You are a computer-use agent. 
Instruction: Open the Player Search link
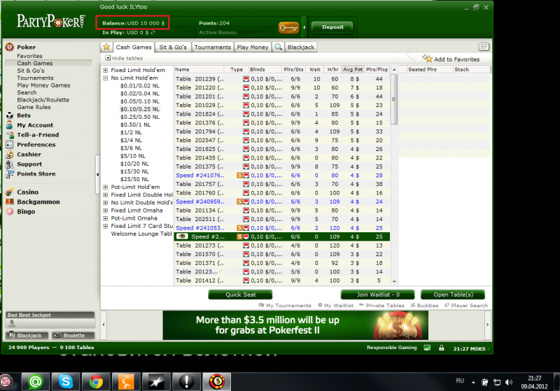click(x=466, y=306)
